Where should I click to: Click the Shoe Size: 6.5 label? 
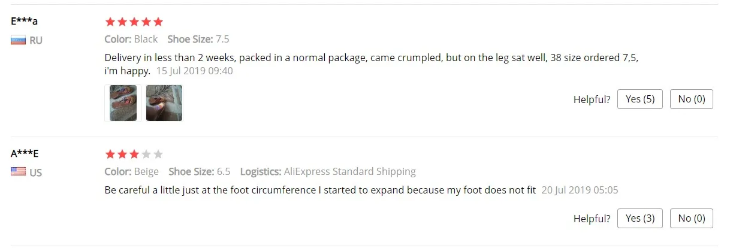tap(200, 171)
